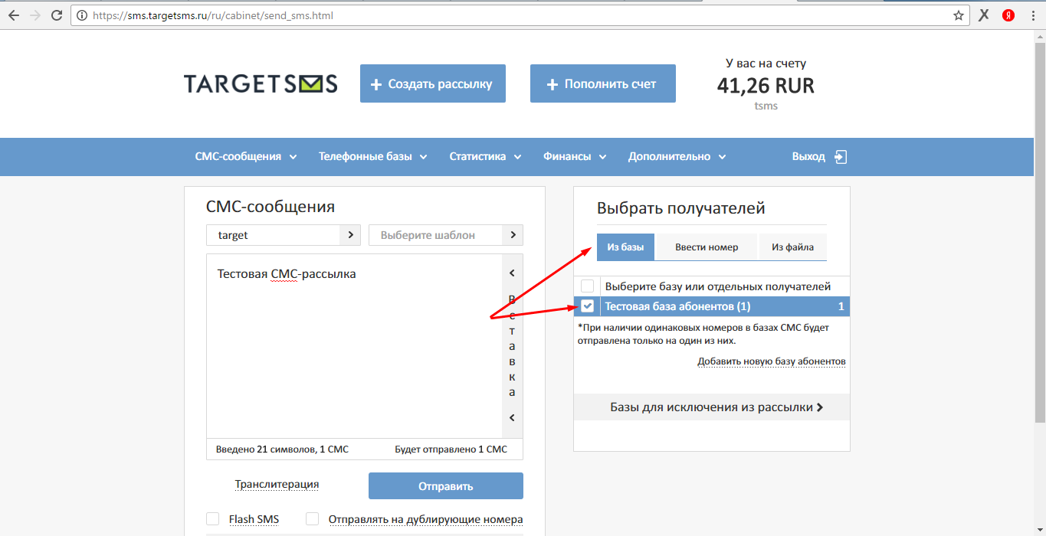Open browser menu with three dots
This screenshot has width=1046, height=536.
(1033, 15)
